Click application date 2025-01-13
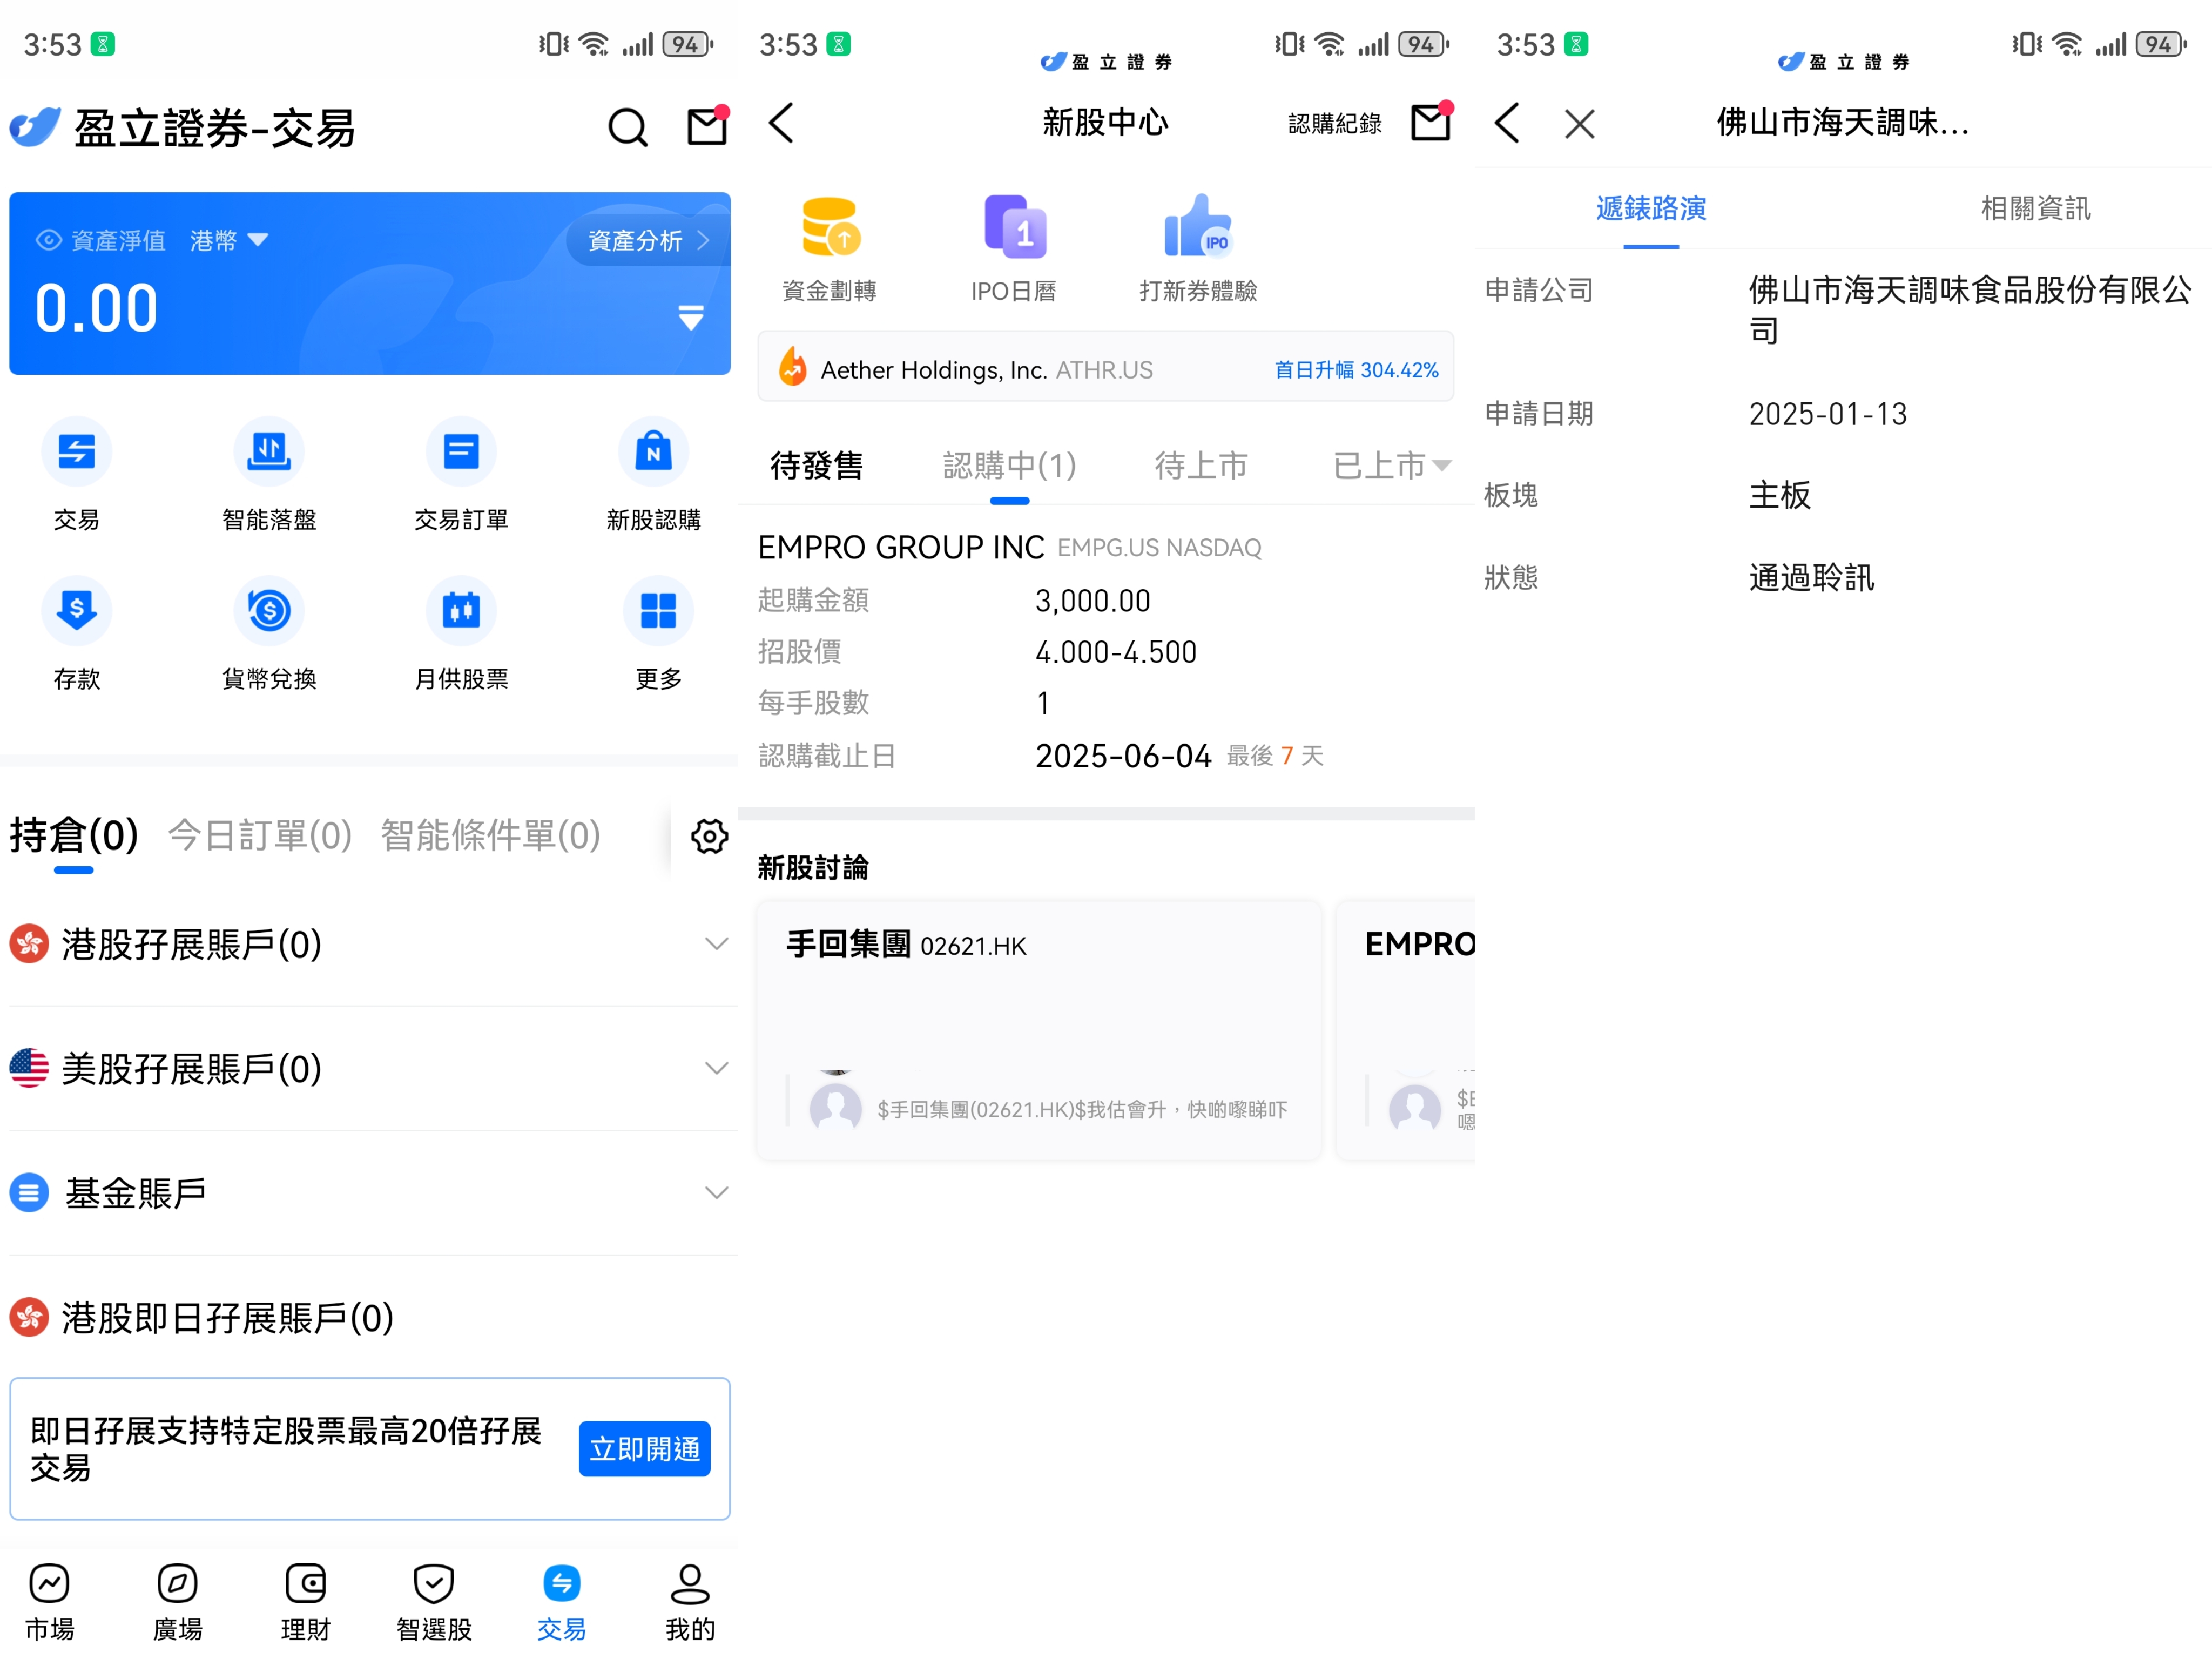The height and width of the screenshot is (1659, 2212). click(x=1827, y=413)
